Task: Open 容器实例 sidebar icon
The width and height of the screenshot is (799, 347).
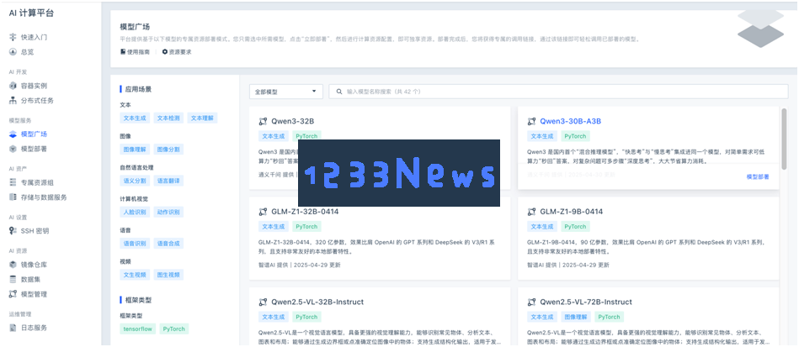Action: (13, 86)
